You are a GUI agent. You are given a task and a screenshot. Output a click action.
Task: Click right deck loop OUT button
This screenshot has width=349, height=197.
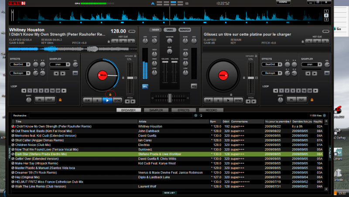301,100
